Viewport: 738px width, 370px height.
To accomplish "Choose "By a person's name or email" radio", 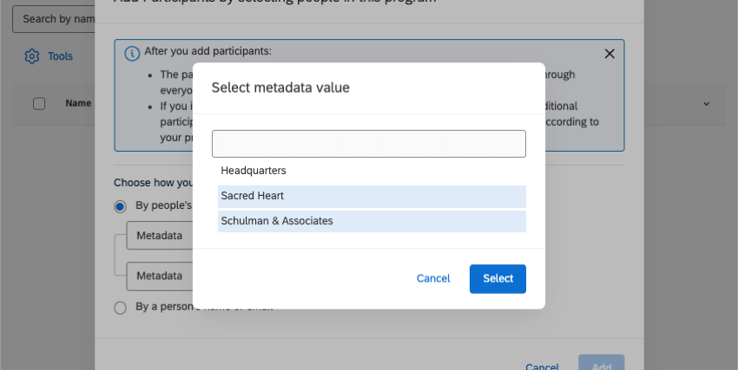I will [121, 307].
